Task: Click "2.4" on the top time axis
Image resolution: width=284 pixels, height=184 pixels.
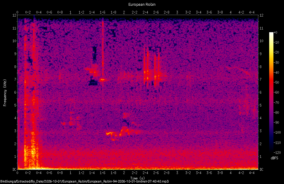Action: click(x=145, y=12)
